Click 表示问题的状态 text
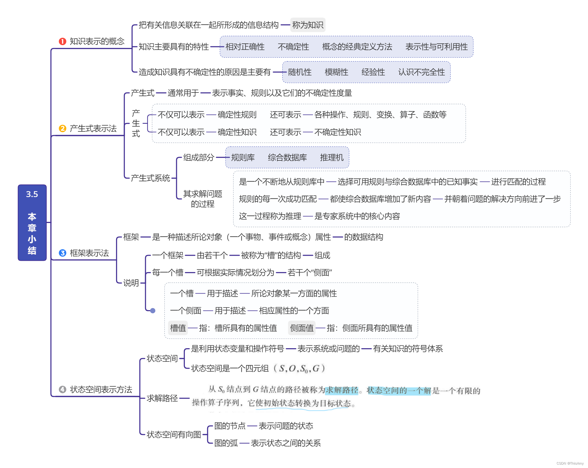Image resolution: width=588 pixels, height=468 pixels. point(286,426)
